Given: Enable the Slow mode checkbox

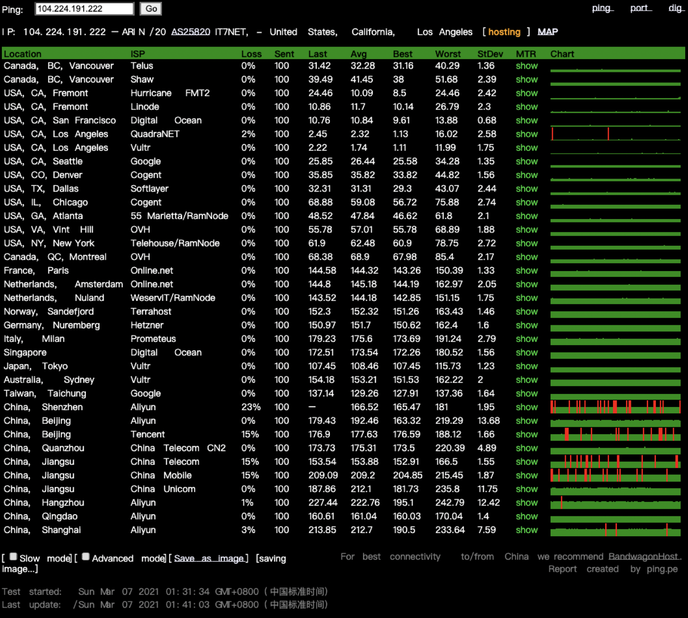Looking at the screenshot, I should click(x=14, y=557).
